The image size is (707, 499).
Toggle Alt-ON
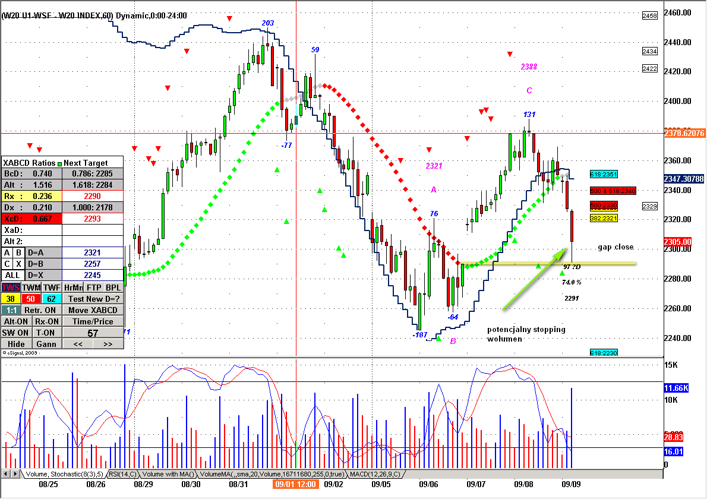click(16, 321)
